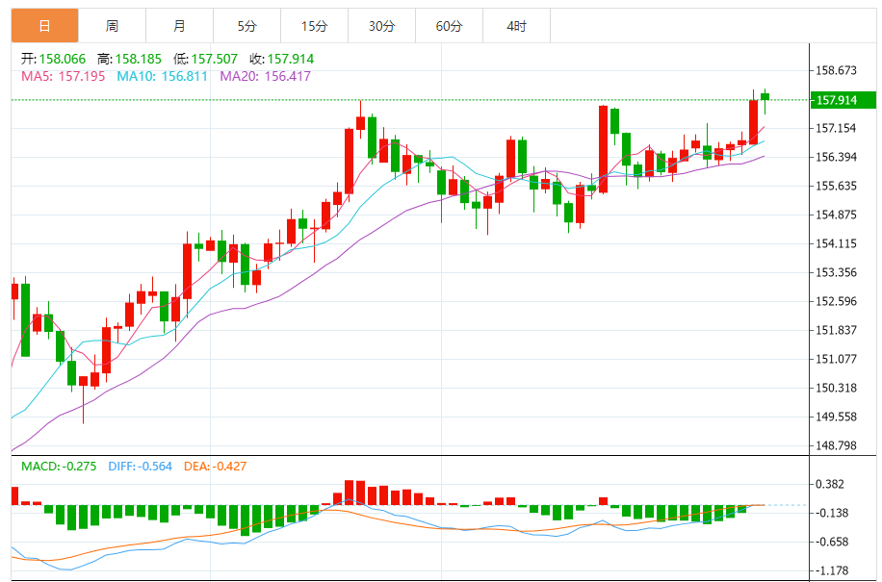882x582 pixels.
Task: Click the 148.798 price axis label
Action: tap(836, 445)
